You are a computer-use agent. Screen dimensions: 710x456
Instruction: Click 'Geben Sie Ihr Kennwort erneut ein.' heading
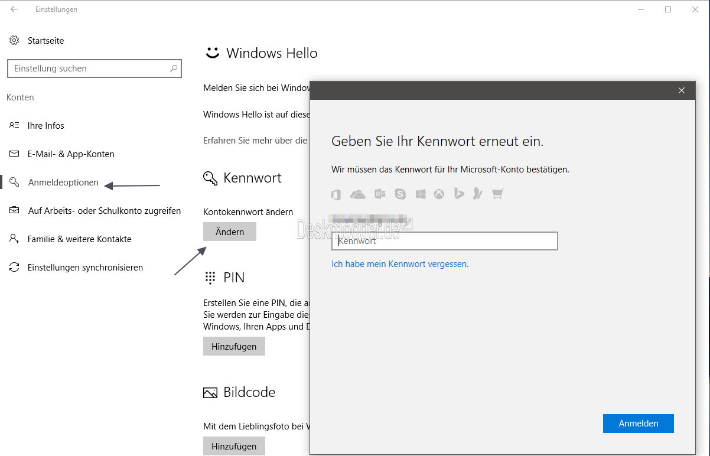tap(437, 141)
